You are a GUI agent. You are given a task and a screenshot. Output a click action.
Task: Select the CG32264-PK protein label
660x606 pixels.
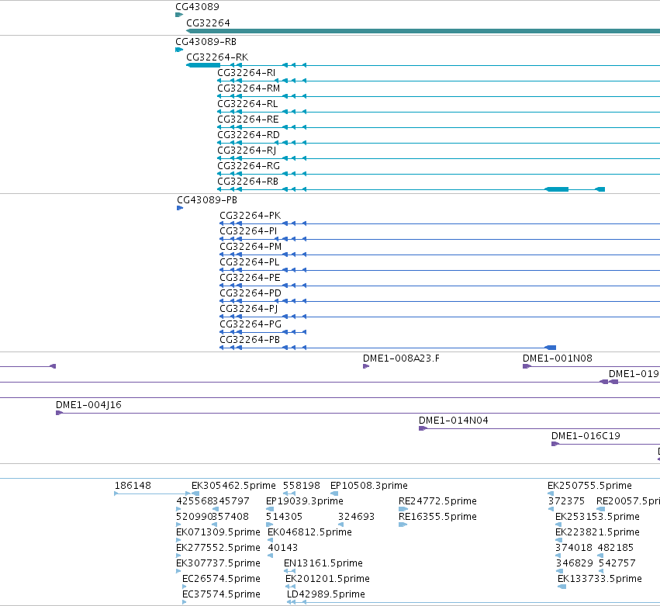250,216
